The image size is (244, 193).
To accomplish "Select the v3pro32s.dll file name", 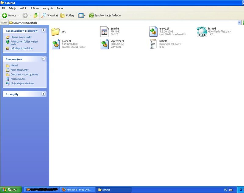I will click(x=117, y=41).
